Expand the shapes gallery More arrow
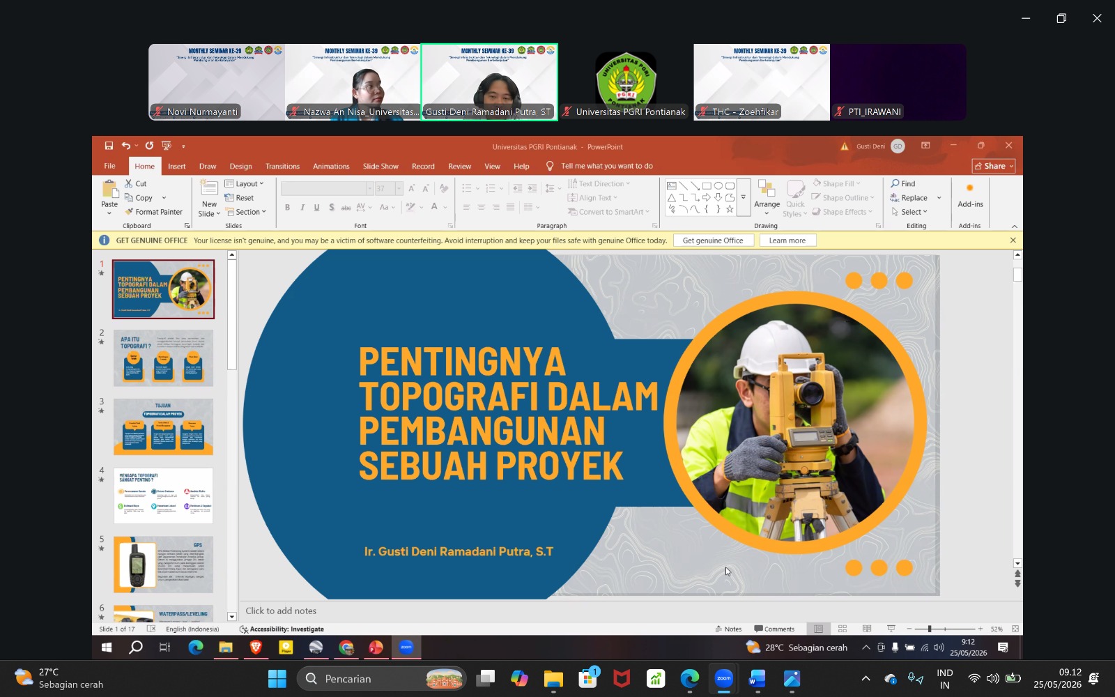1115x697 pixels. tap(744, 198)
